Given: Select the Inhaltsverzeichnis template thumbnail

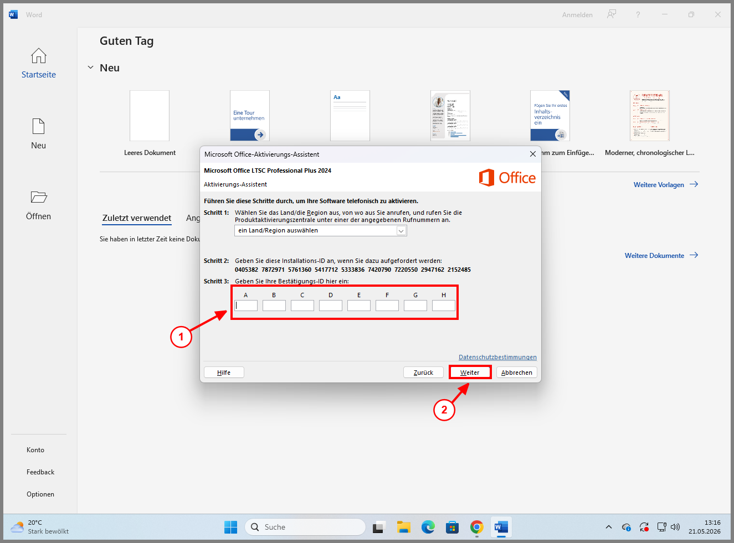Looking at the screenshot, I should pyautogui.click(x=550, y=116).
